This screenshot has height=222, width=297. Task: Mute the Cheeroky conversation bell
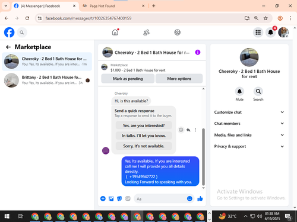(x=239, y=91)
